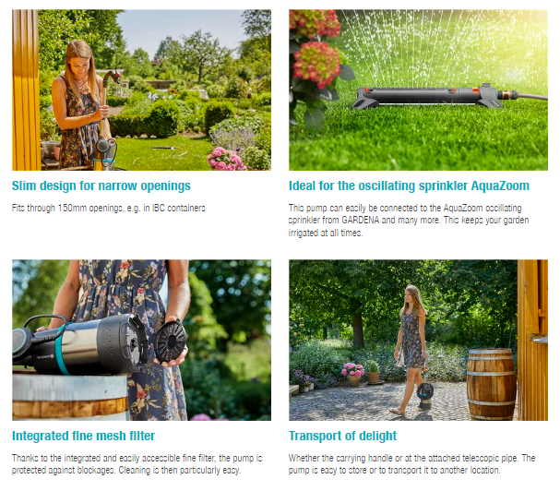Click the paragraph starting 'Thanks to the integrated'
560x491 pixels.
point(137,464)
